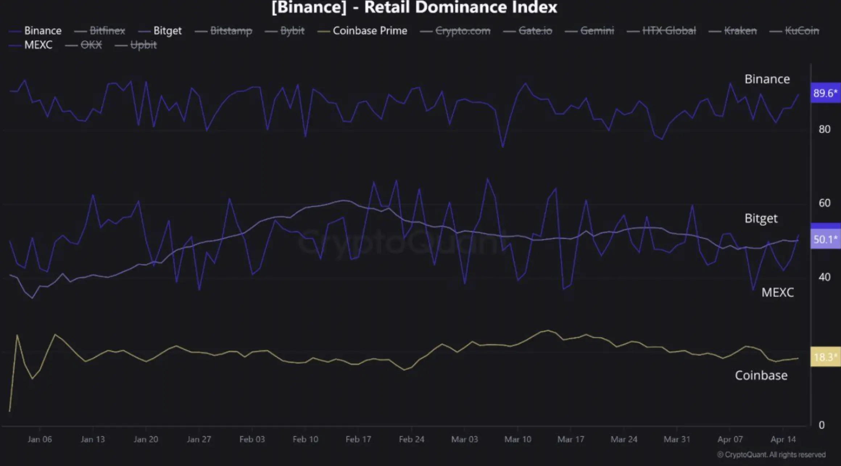The height and width of the screenshot is (466, 841).
Task: Hide the MEXC legend series
Action: click(x=38, y=45)
